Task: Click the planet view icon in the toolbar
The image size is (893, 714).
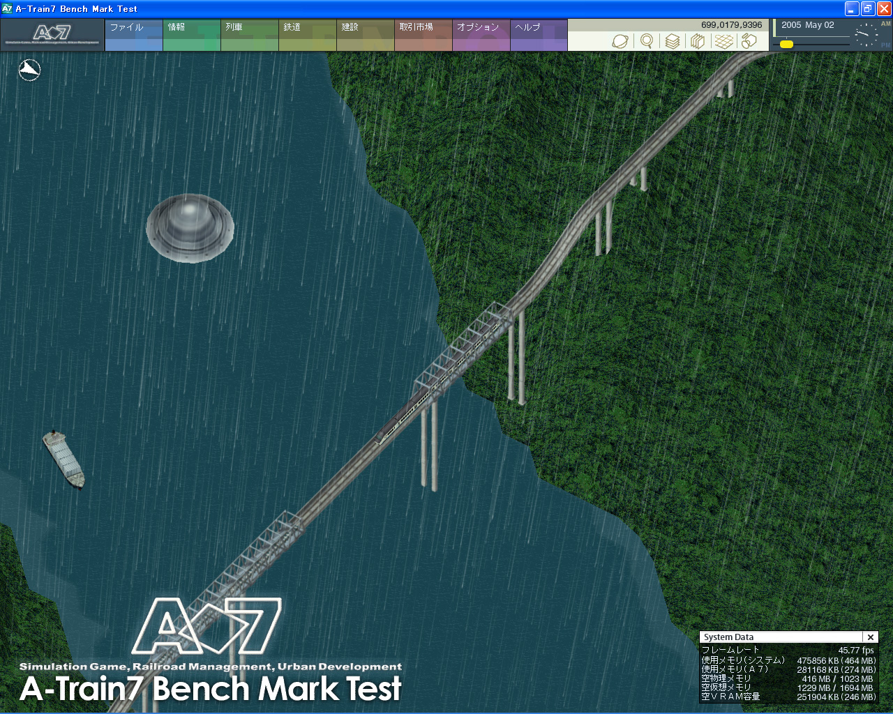Action: coord(620,41)
